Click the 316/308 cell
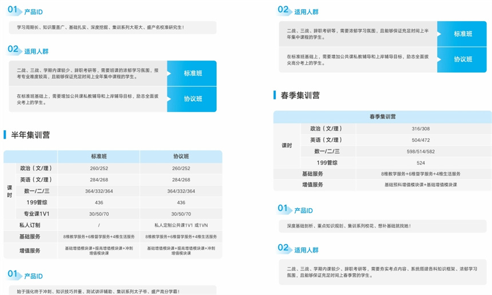This screenshot has width=492, height=295. pos(420,129)
